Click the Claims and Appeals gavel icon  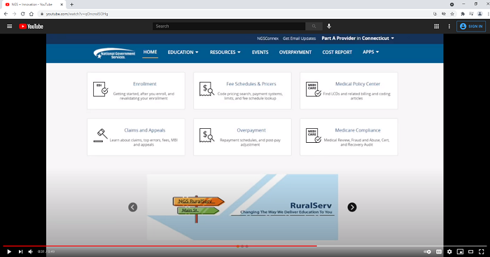point(100,135)
